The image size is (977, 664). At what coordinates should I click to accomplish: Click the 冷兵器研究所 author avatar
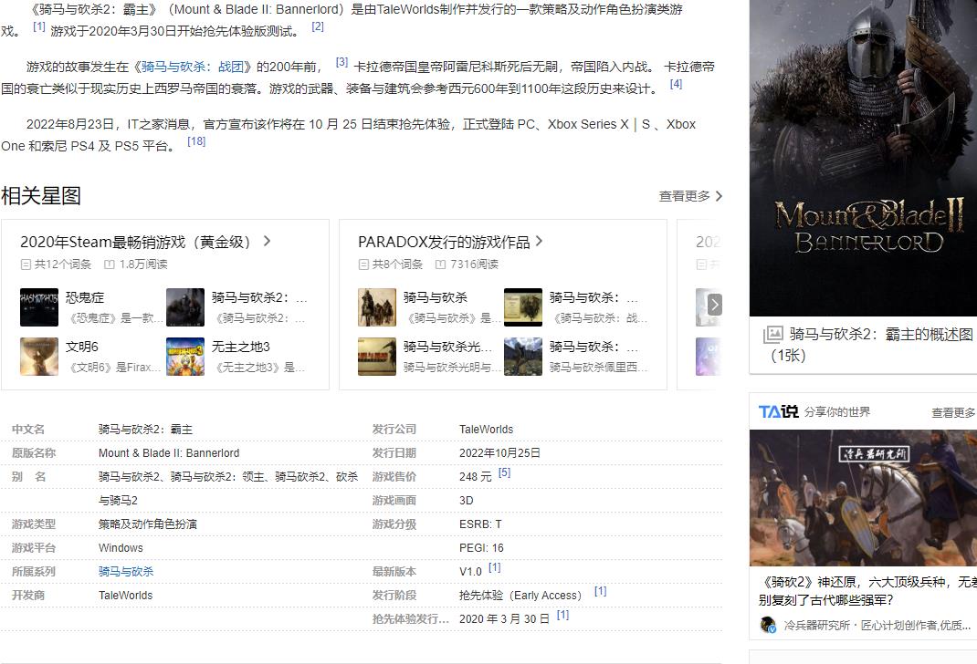(x=768, y=625)
